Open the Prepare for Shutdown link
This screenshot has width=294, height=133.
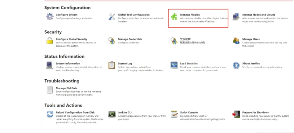(x=256, y=112)
